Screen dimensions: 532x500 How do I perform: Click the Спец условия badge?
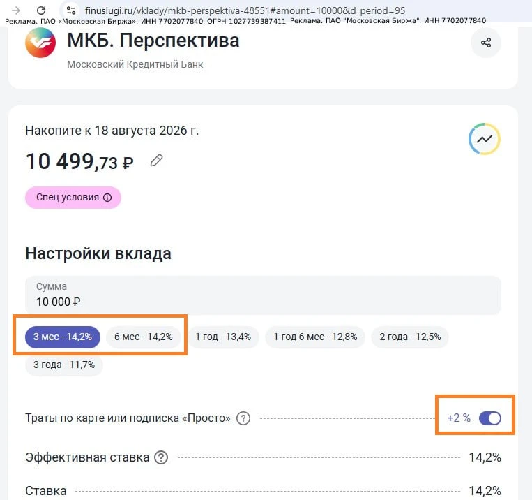[x=73, y=198]
